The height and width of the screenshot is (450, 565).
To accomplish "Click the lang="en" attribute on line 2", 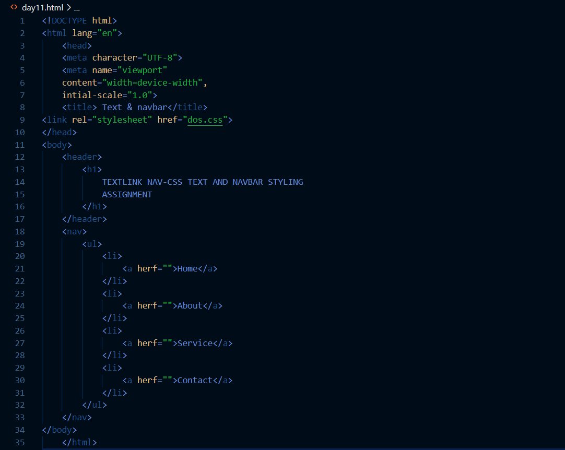I will pos(95,33).
